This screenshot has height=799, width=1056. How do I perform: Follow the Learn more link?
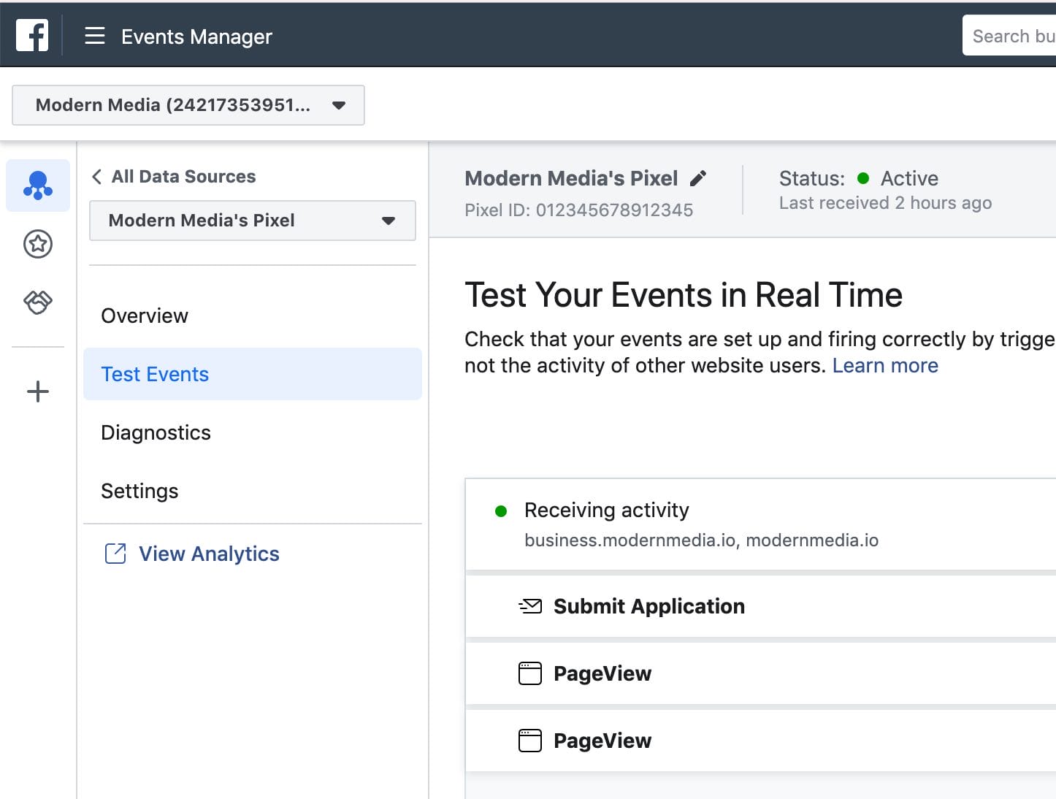885,365
